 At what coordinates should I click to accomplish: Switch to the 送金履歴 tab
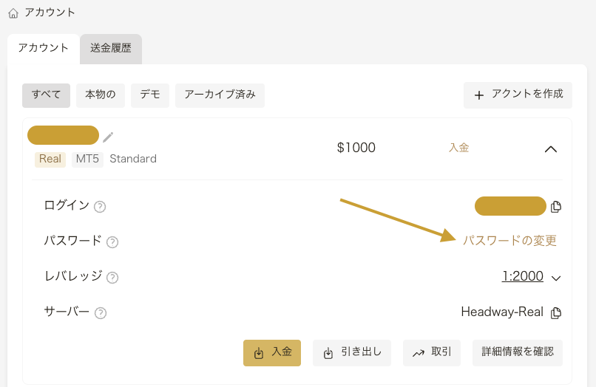111,49
